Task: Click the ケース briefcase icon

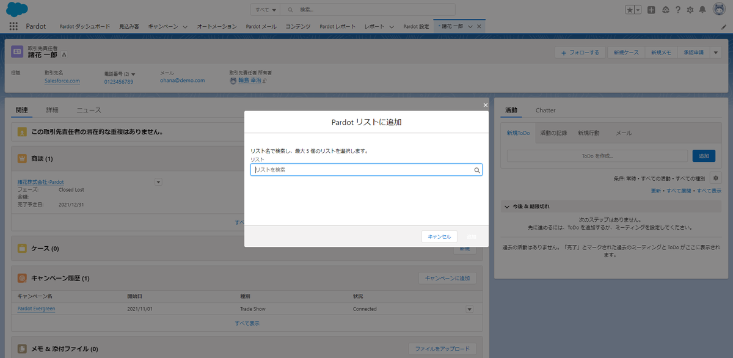Action: pos(22,249)
